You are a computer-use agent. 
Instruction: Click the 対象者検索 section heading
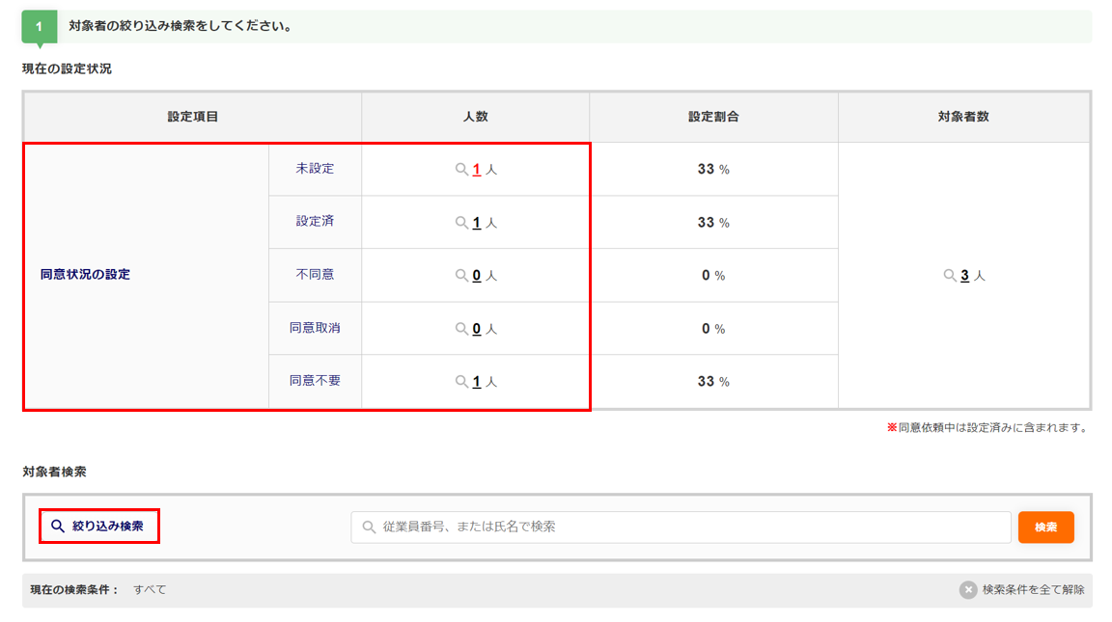pyautogui.click(x=55, y=472)
